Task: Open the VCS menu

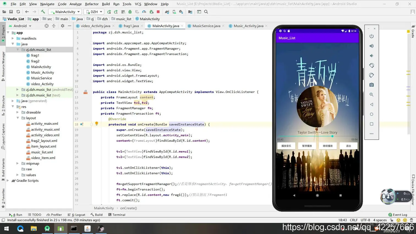Action: pos(138,4)
